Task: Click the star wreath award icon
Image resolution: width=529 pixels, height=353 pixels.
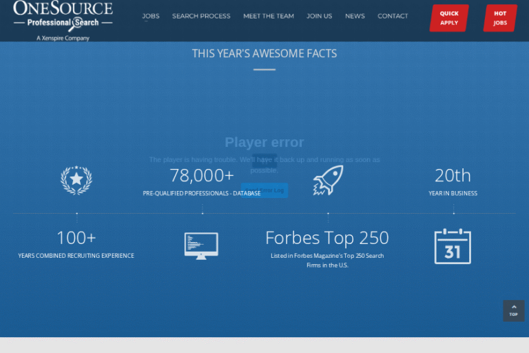Action: (76, 180)
